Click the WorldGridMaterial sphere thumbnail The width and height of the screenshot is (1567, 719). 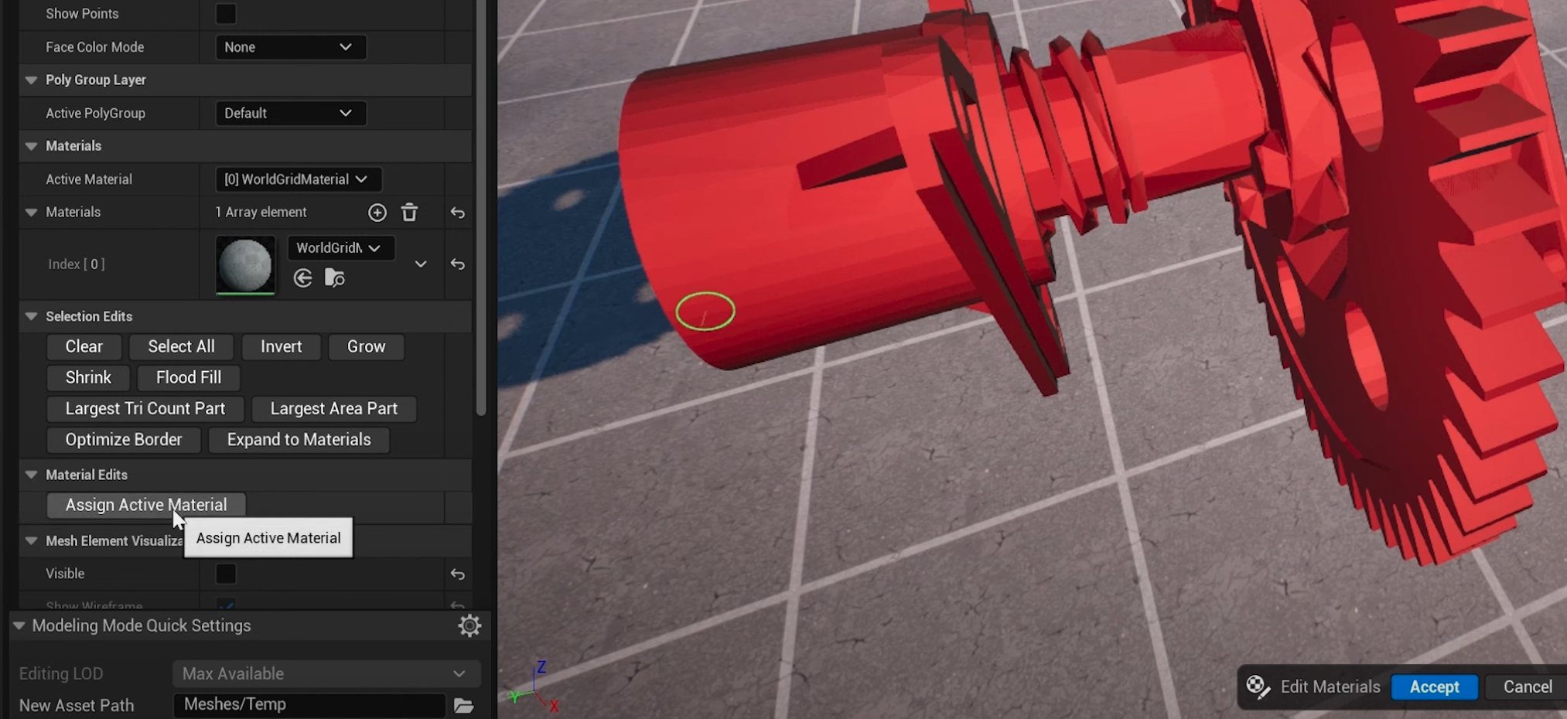click(x=245, y=264)
